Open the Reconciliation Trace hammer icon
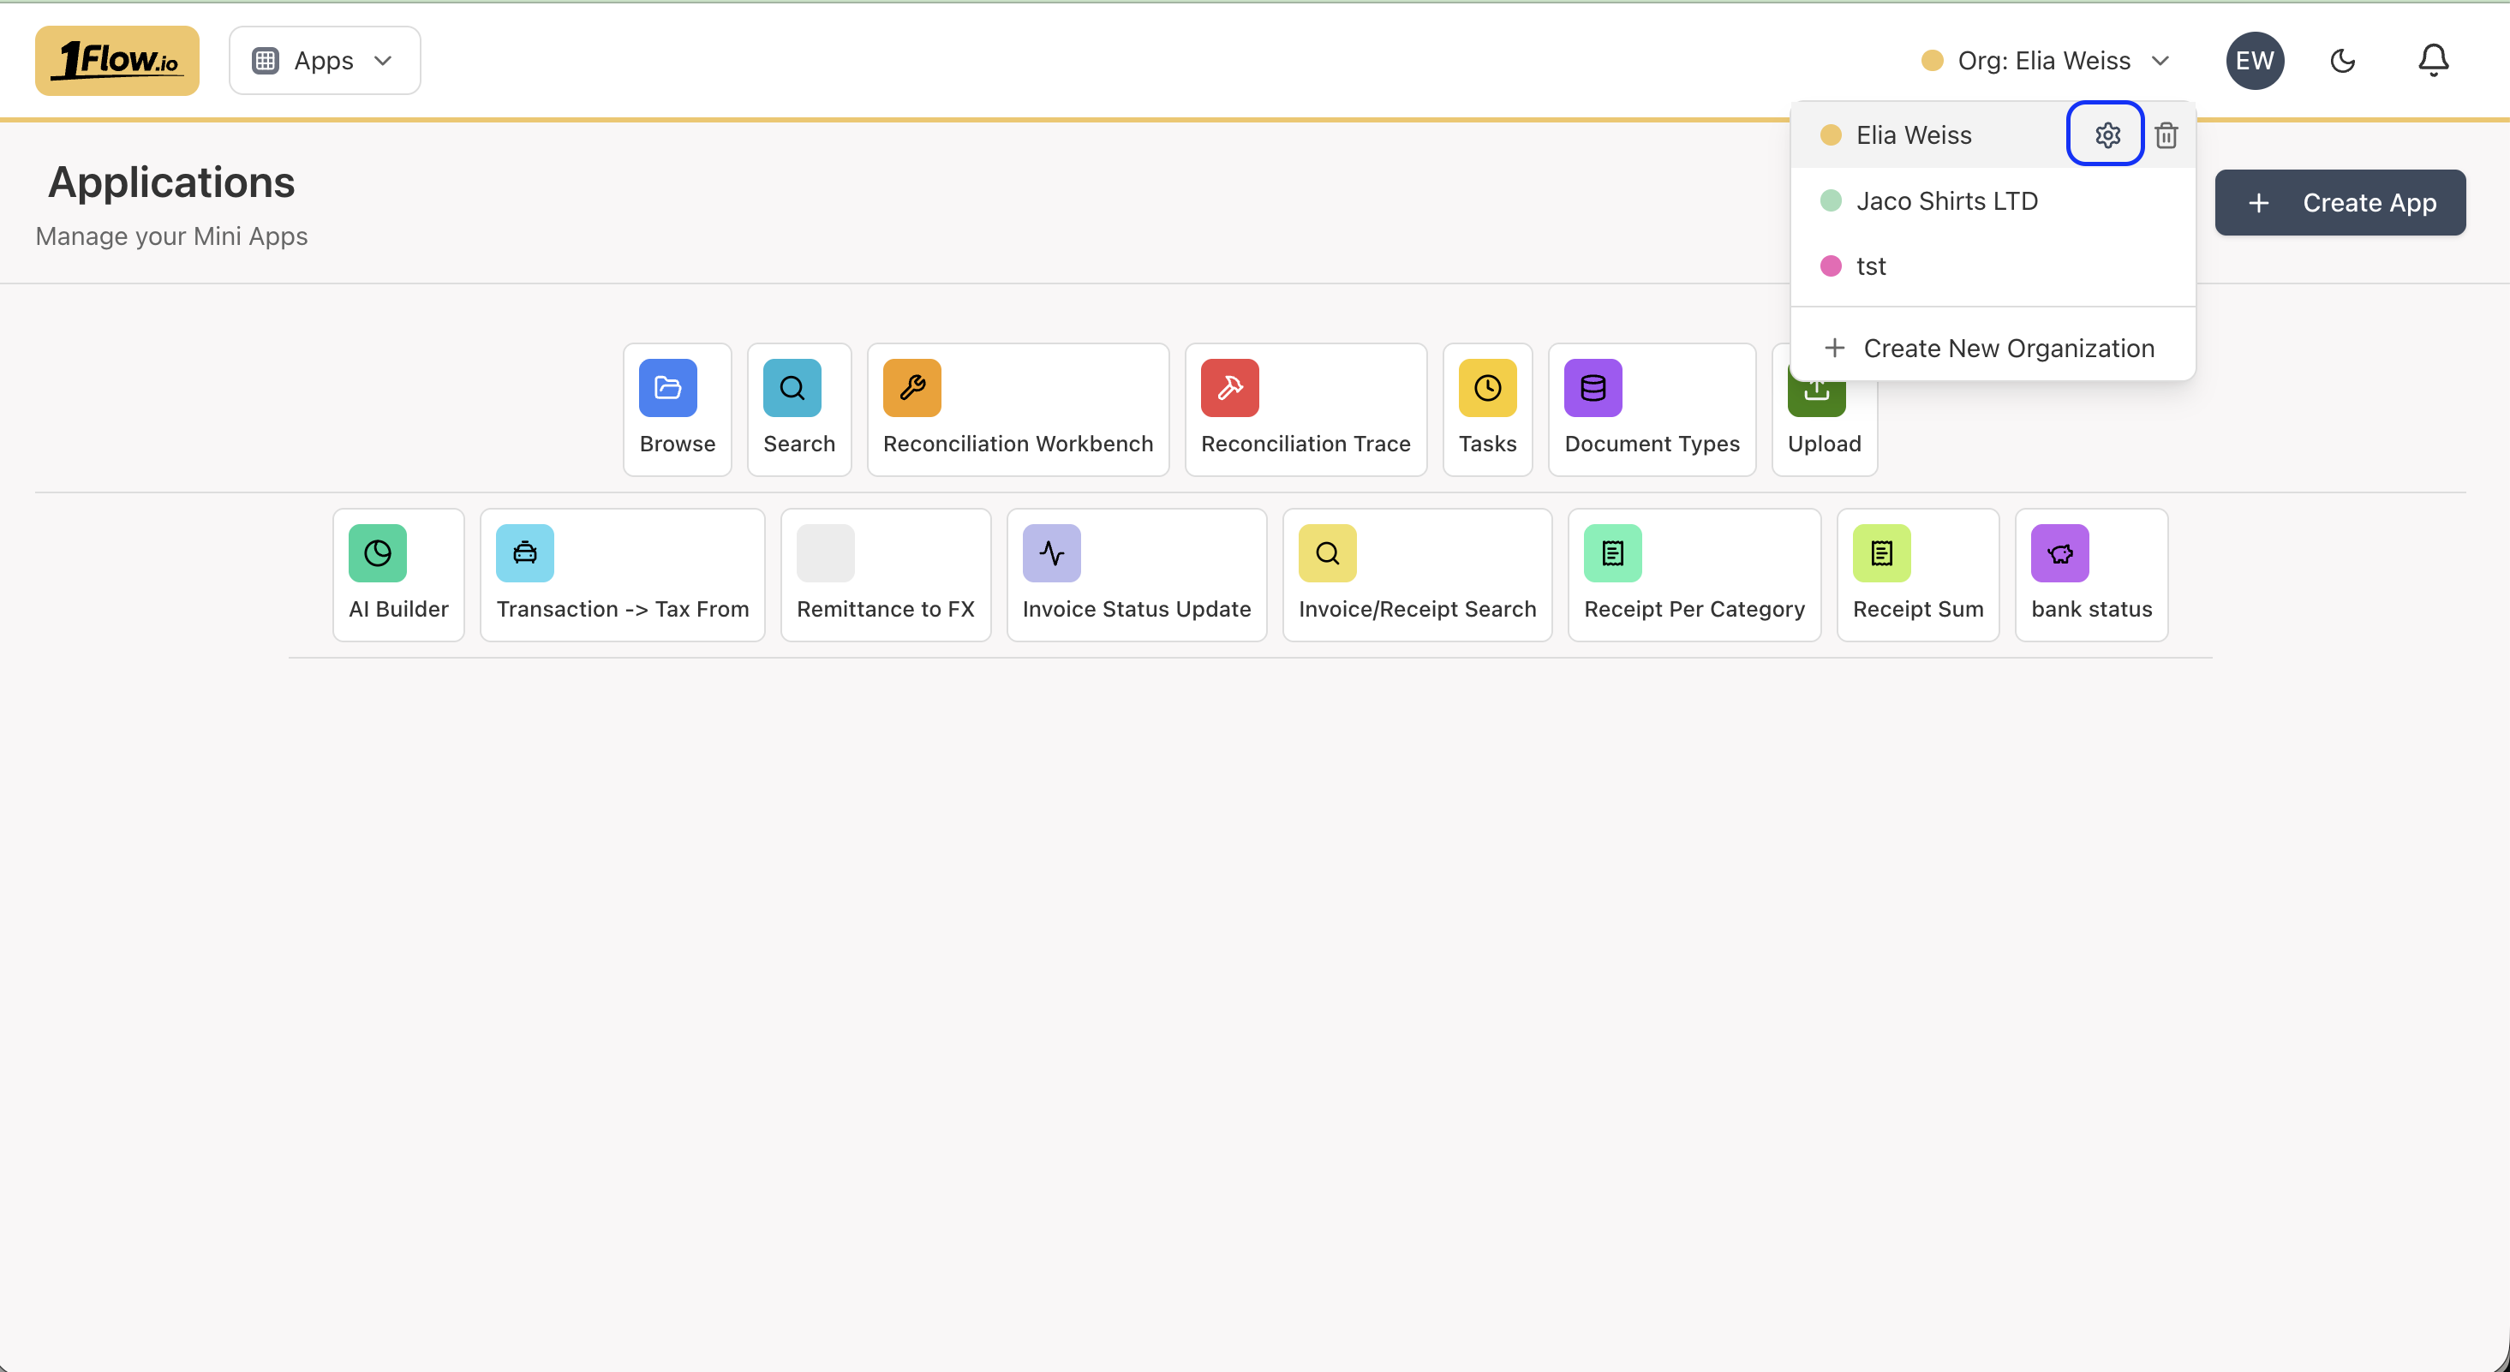The image size is (2510, 1372). pos(1229,387)
